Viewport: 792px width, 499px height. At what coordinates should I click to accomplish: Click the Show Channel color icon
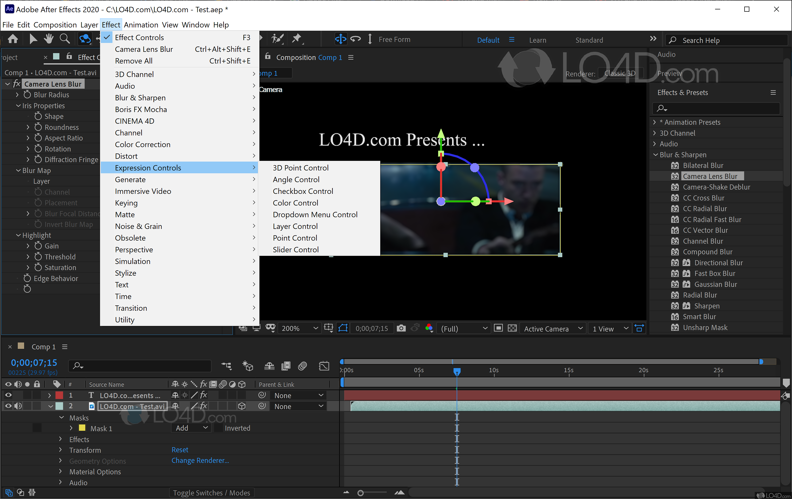coord(429,328)
